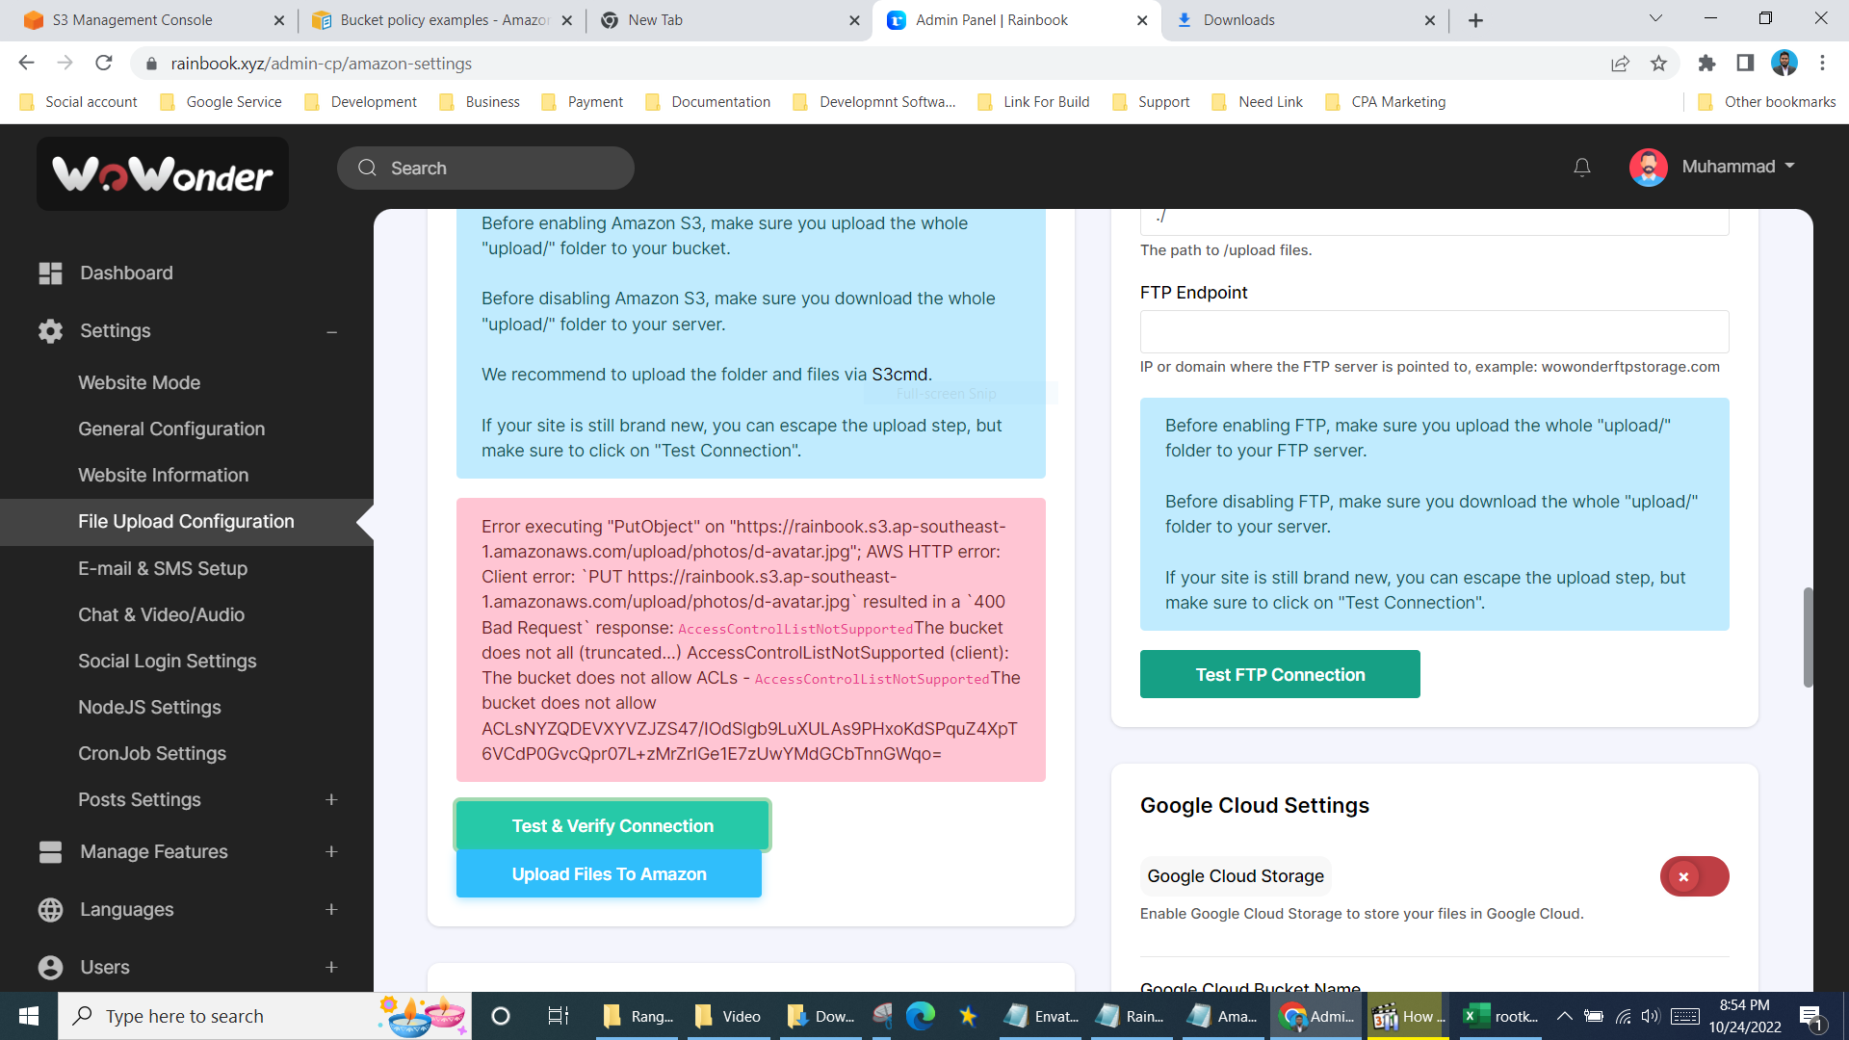Open General Configuration settings

pos(171,429)
